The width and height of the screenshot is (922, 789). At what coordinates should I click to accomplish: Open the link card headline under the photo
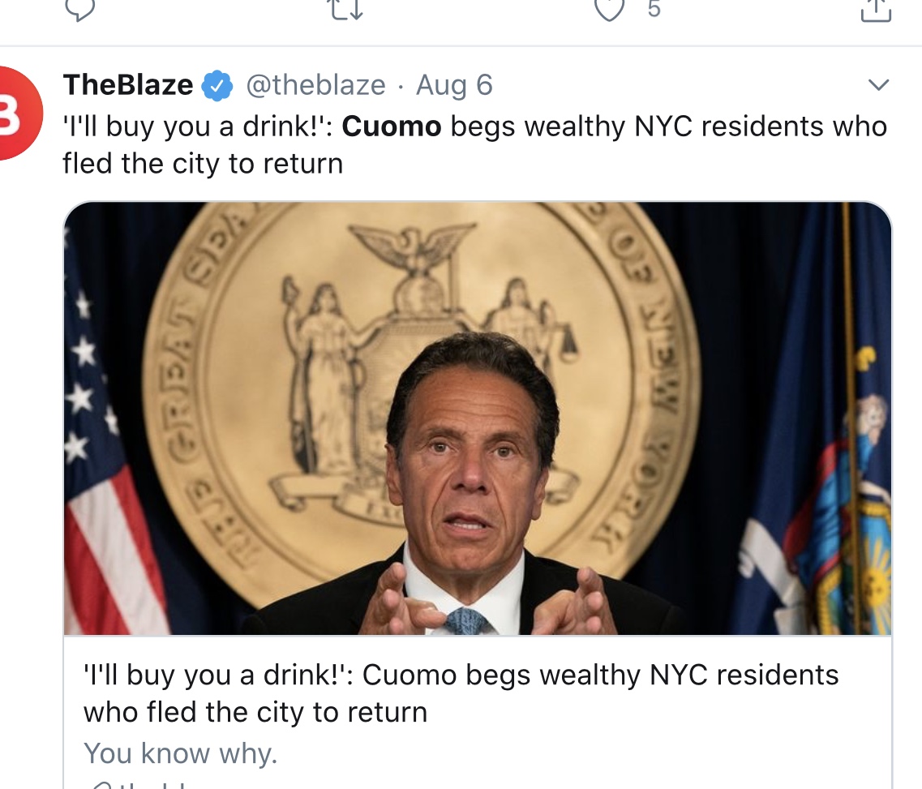(x=461, y=693)
